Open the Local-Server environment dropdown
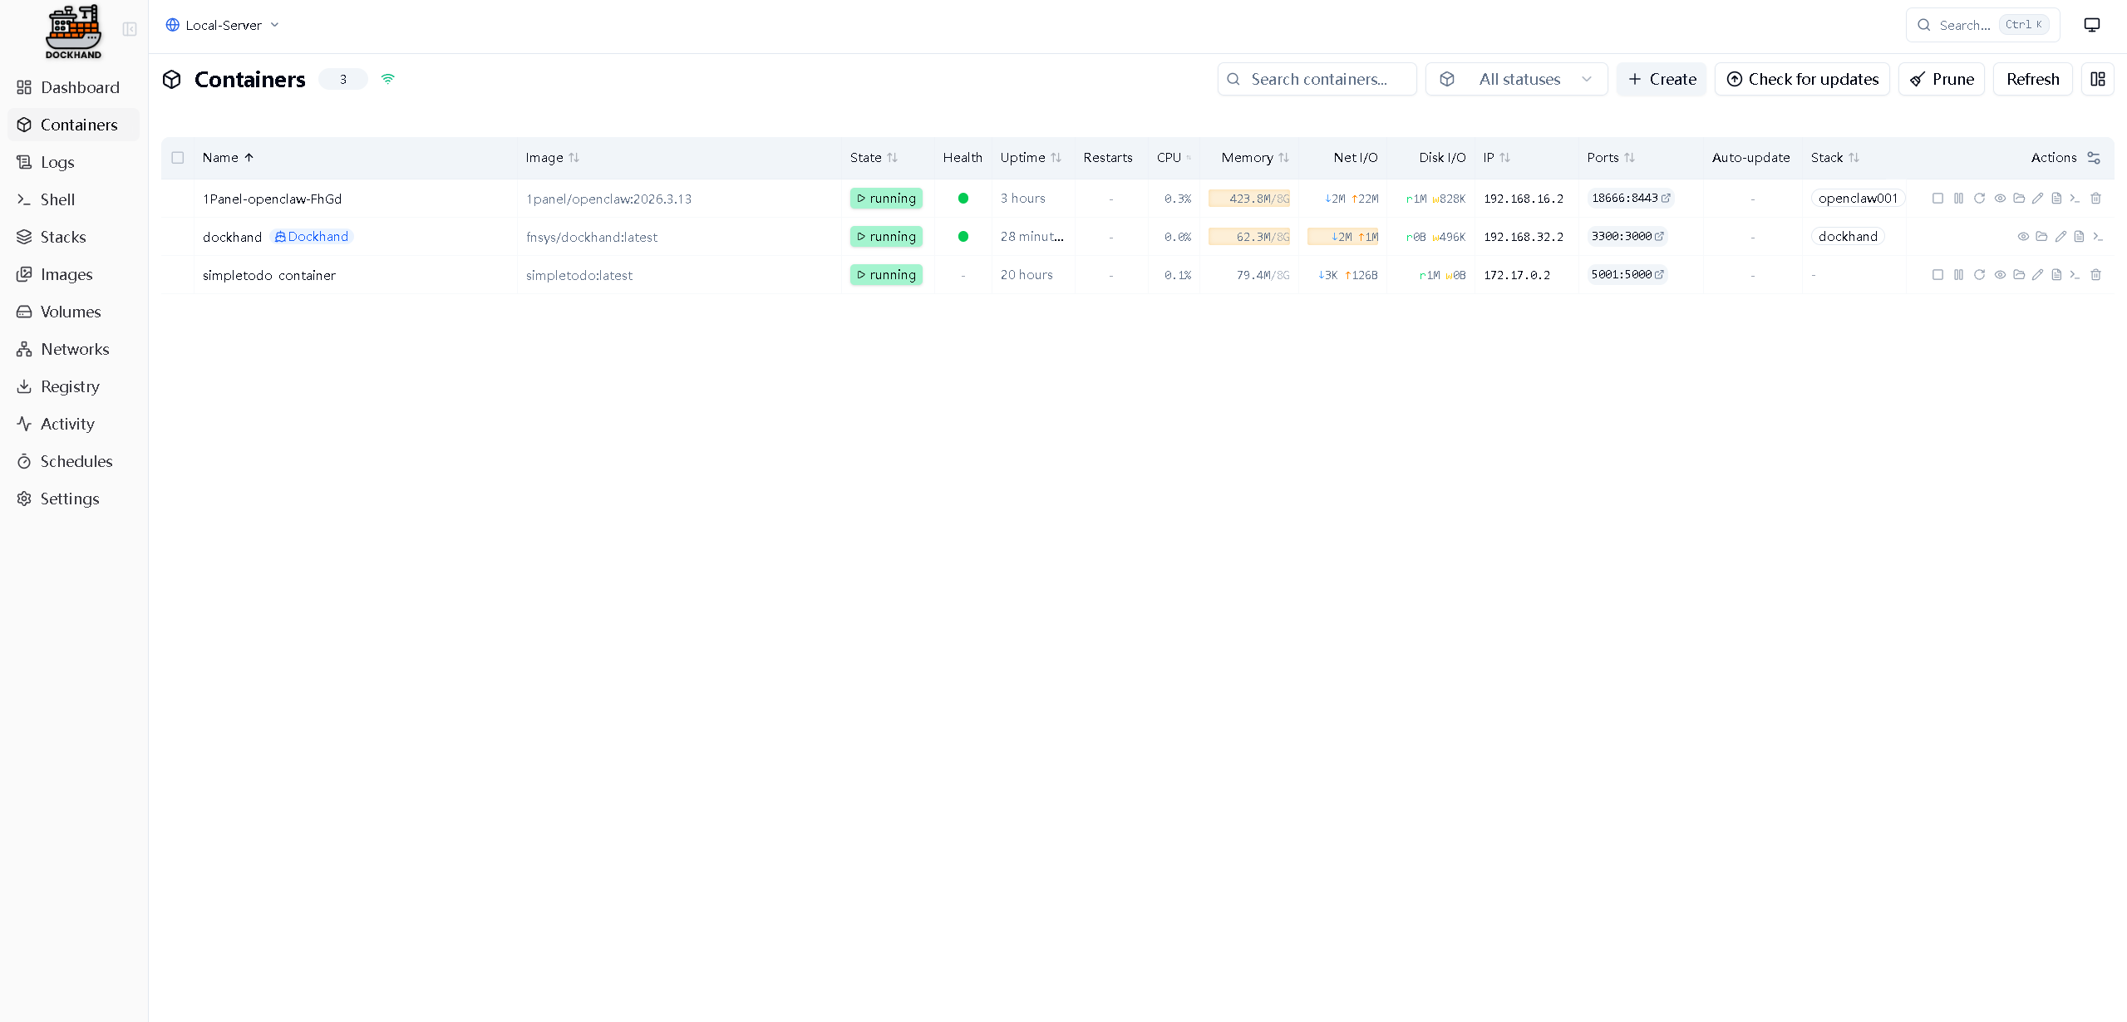 pyautogui.click(x=223, y=25)
